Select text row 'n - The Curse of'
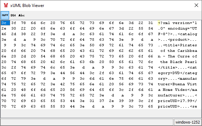The width and height of the screenshot is (202, 126). [178, 56]
